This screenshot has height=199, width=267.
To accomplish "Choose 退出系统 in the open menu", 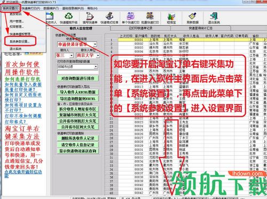I will pyautogui.click(x=15, y=49).
